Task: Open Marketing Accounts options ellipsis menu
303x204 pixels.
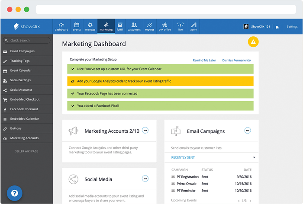Action: 145,131
